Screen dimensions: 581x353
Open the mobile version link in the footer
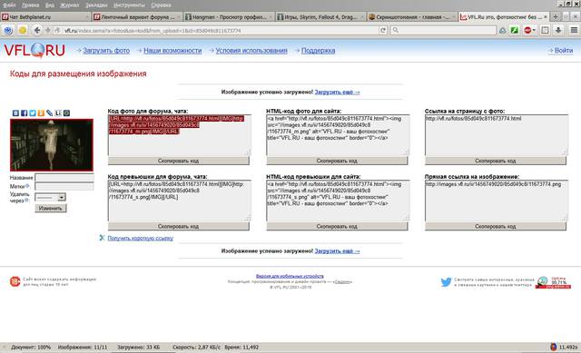(290, 276)
